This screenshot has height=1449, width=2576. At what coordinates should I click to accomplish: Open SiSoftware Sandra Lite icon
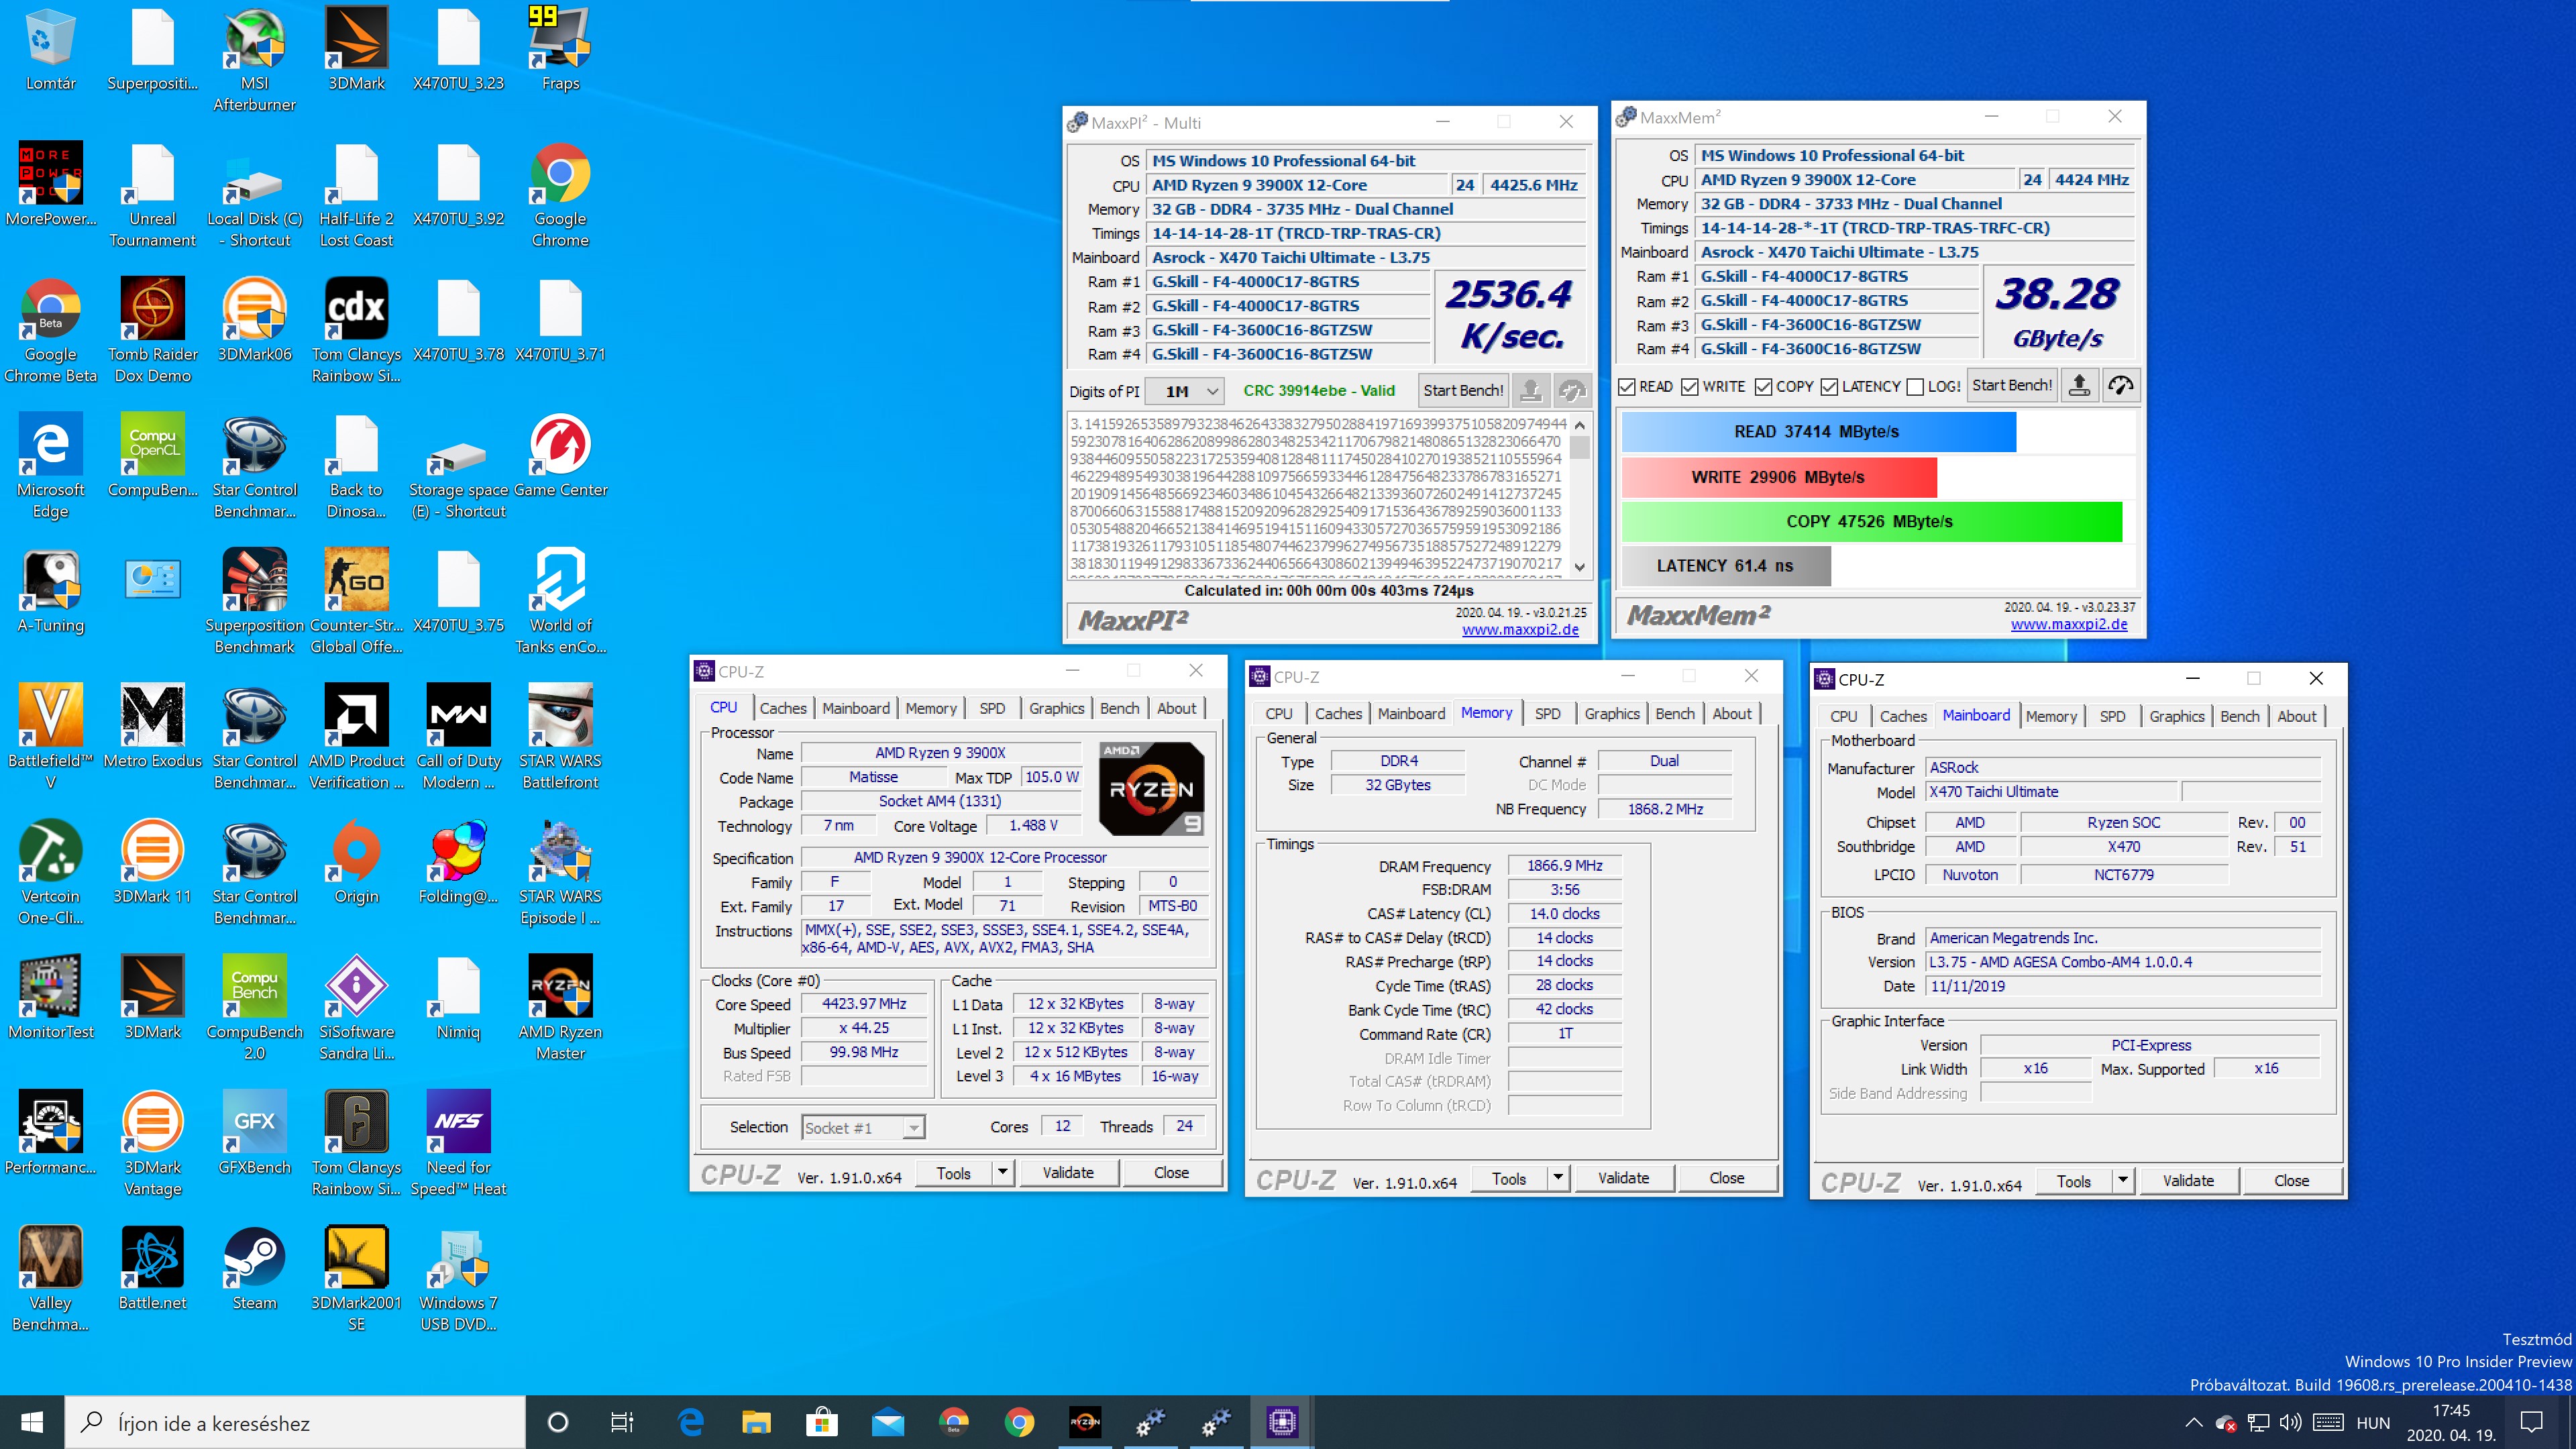[x=356, y=1009]
